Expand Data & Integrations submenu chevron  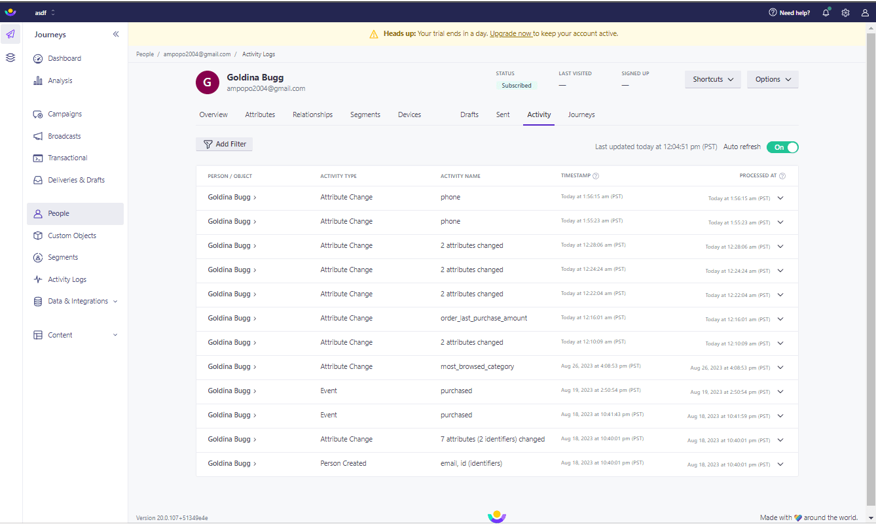(x=116, y=302)
